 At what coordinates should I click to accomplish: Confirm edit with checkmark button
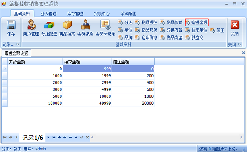point(82,137)
